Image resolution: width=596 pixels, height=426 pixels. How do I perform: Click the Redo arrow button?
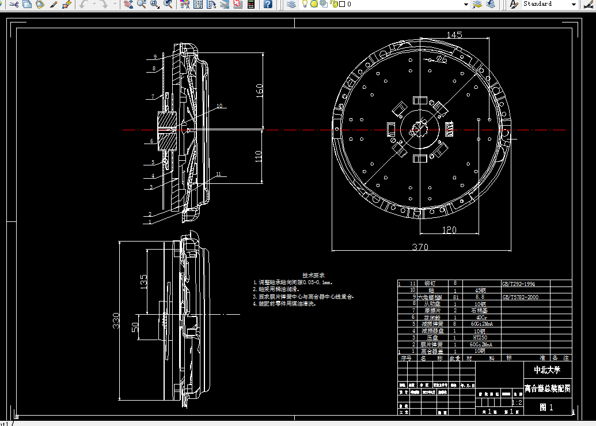tap(104, 4)
